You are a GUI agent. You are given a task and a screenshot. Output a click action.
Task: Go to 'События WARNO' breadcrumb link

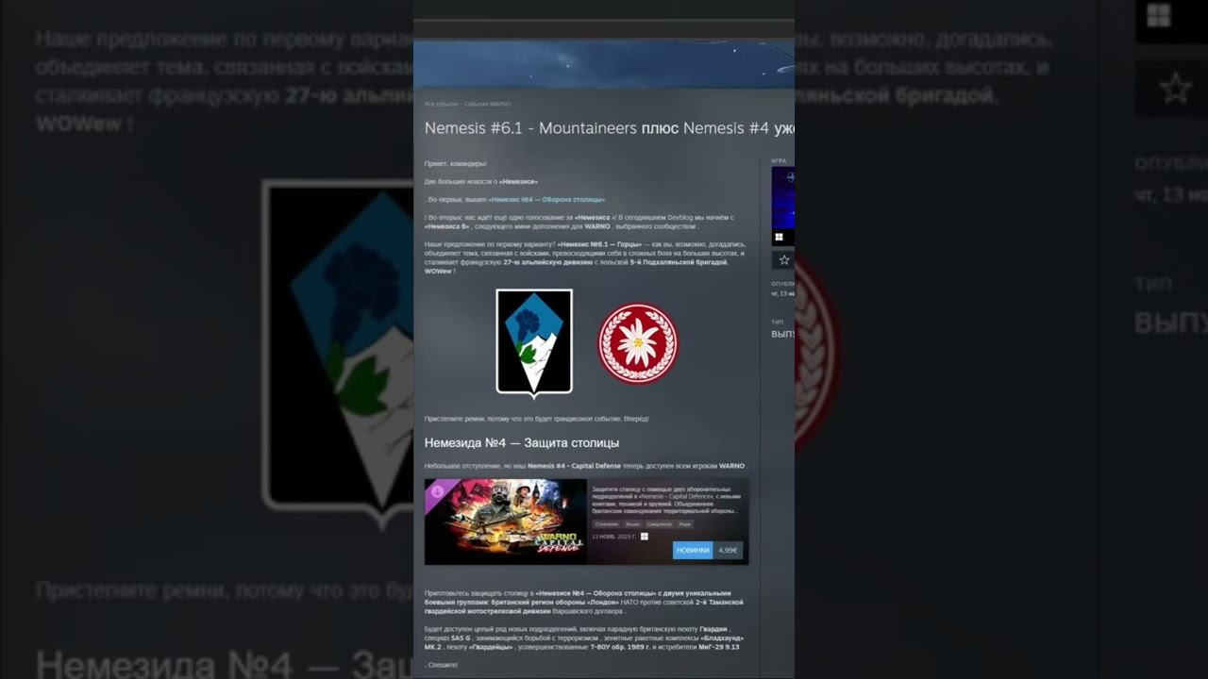coord(488,104)
